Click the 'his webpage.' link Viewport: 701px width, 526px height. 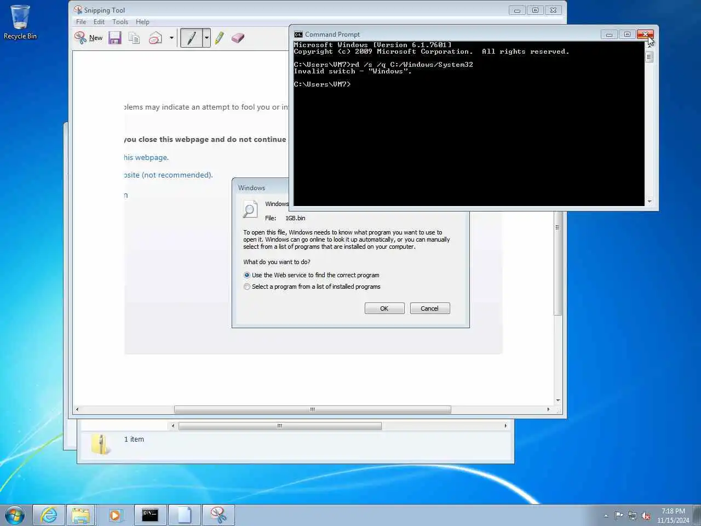click(x=146, y=157)
